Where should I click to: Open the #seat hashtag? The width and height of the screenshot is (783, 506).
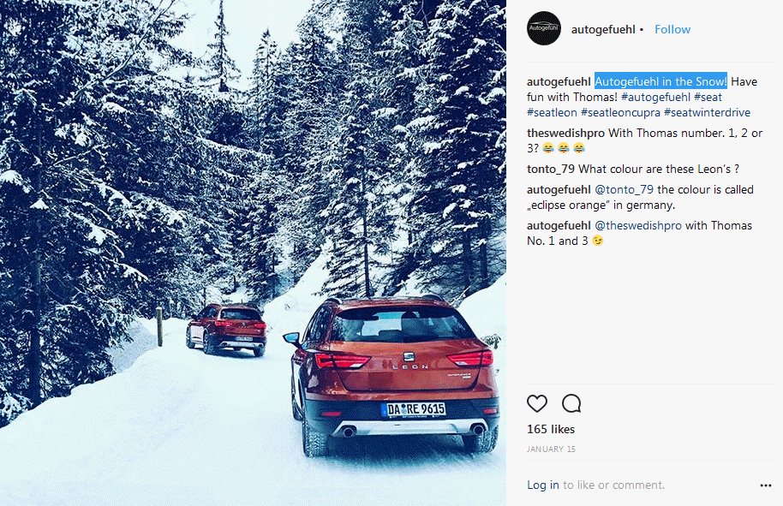tap(708, 97)
